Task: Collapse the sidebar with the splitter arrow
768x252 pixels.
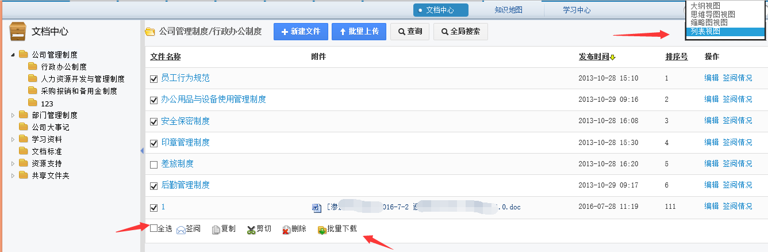Action: pyautogui.click(x=142, y=151)
